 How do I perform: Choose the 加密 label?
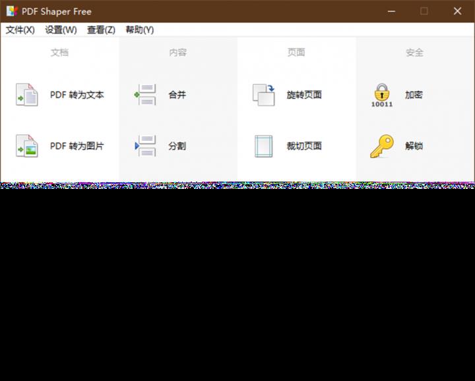(x=414, y=95)
